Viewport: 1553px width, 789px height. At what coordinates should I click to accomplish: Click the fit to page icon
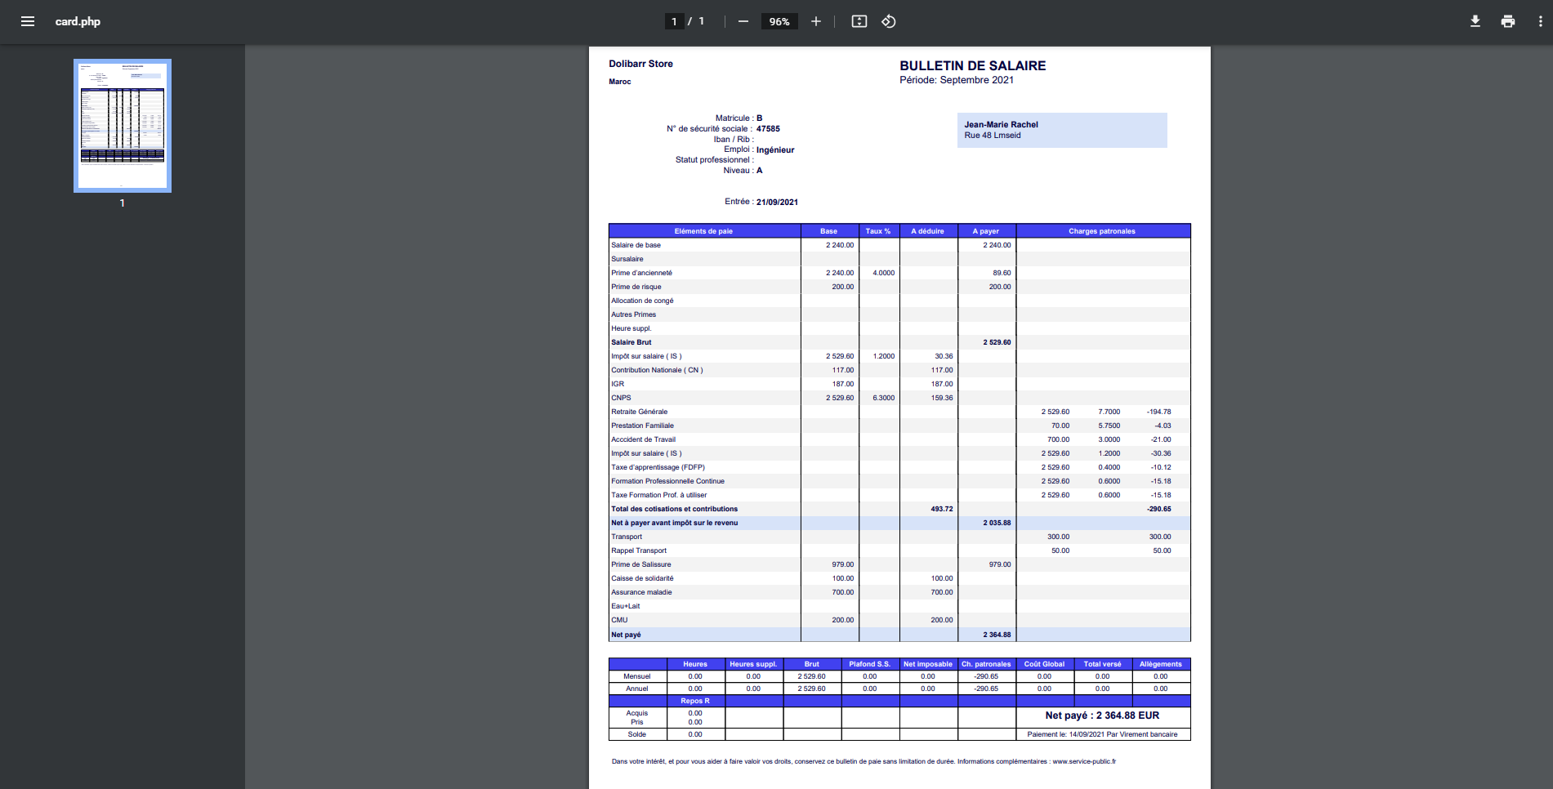click(859, 21)
